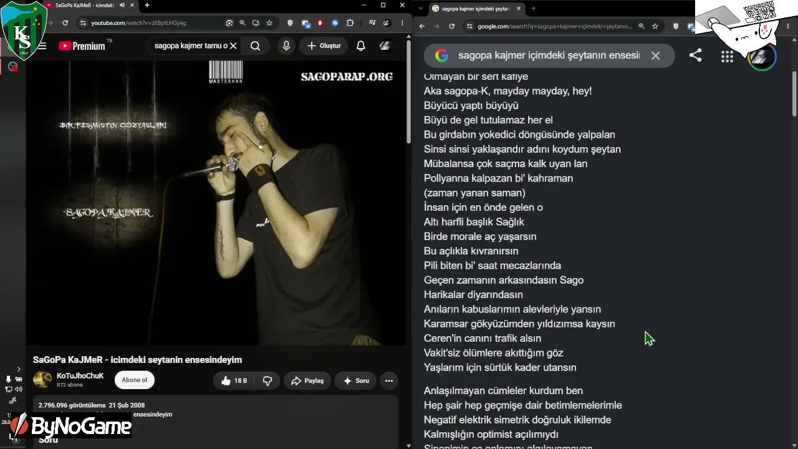
Task: Close the Google search results tab
Action: tap(519, 9)
